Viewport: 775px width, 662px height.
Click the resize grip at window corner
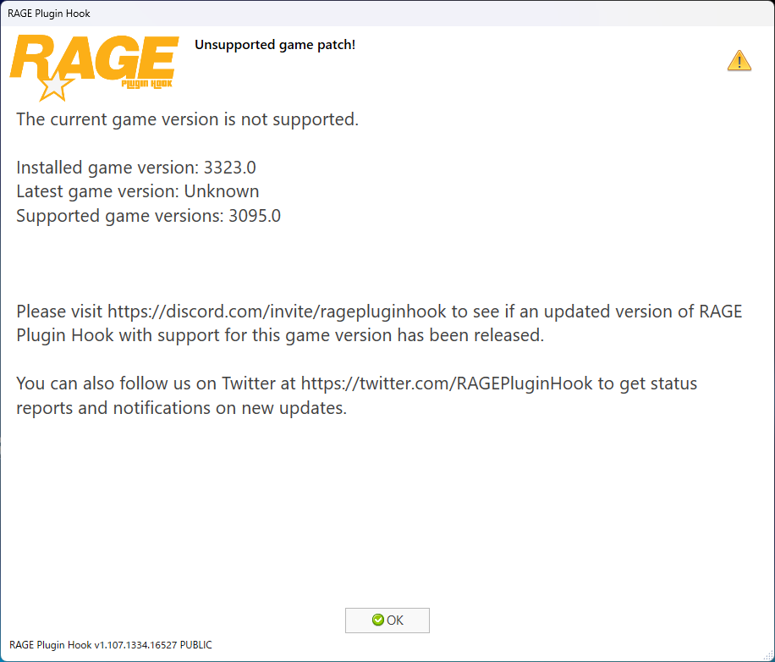[767, 654]
